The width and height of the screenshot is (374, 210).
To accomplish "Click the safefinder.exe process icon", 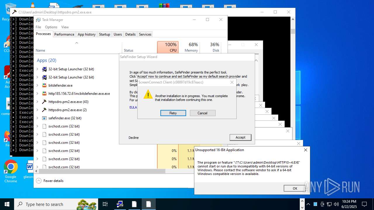I will [44, 118].
